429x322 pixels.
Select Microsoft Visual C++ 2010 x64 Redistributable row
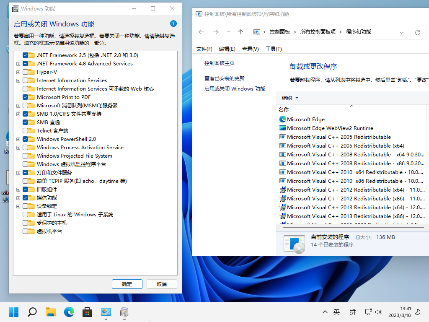[351, 172]
